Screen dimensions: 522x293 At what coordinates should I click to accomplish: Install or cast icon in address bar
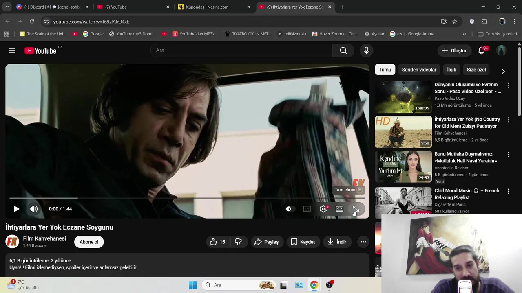pos(444,22)
